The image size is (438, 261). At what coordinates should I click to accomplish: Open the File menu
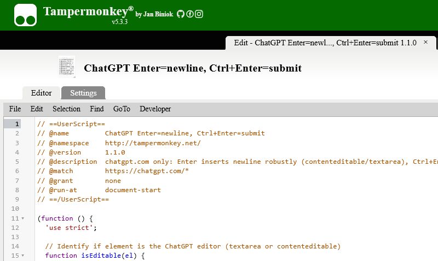point(15,109)
